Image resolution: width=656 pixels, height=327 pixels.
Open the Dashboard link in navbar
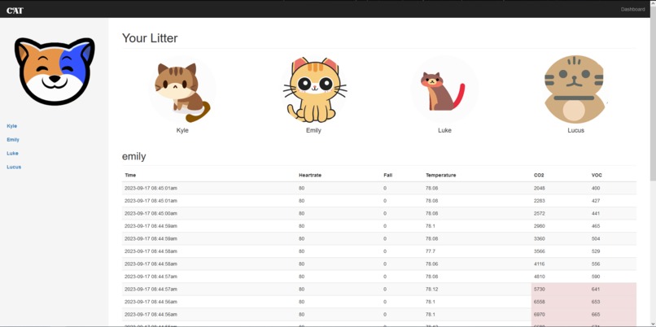632,9
